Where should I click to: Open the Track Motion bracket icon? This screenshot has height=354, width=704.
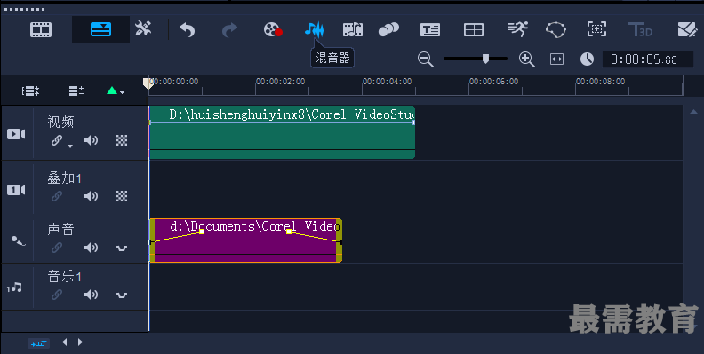[x=596, y=29]
